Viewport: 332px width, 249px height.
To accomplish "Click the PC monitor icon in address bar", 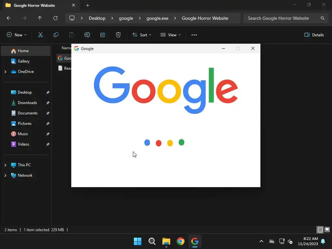I will [x=72, y=18].
